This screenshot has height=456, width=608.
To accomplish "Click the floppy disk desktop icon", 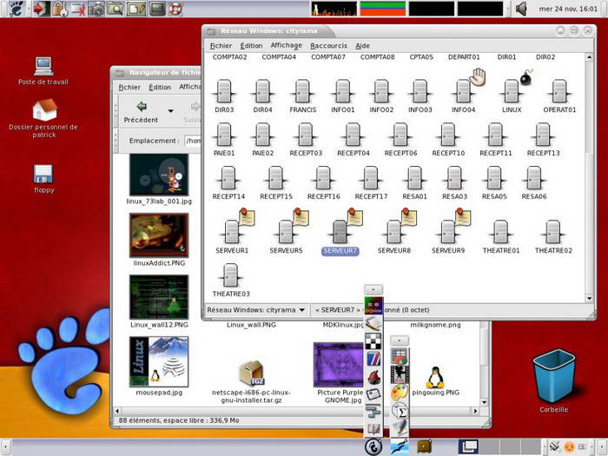I will pos(43,174).
